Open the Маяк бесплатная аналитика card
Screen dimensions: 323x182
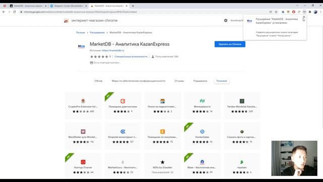(202, 166)
